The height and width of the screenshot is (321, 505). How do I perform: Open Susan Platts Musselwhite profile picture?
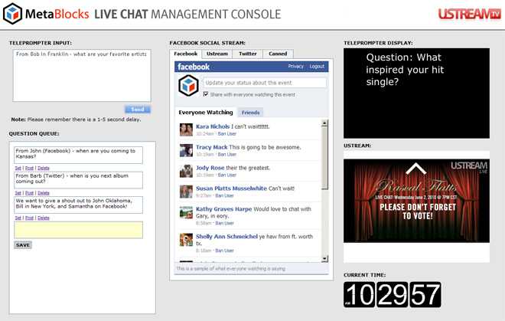point(186,192)
